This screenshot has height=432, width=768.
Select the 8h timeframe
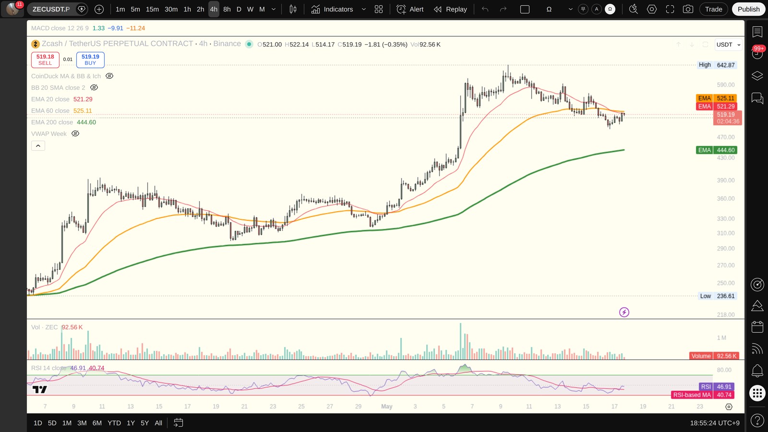pyautogui.click(x=227, y=9)
